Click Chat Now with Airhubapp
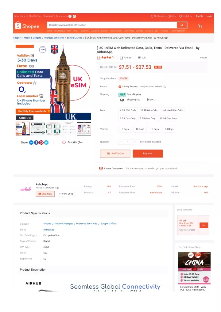This screenshot has width=221, height=312. click(x=45, y=194)
